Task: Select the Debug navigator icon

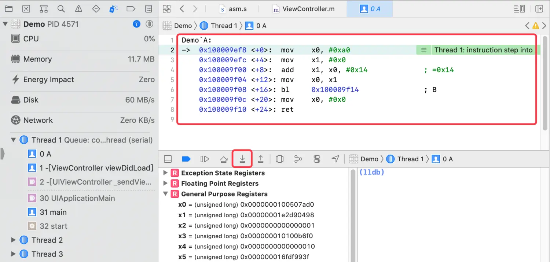Action: click(114, 9)
